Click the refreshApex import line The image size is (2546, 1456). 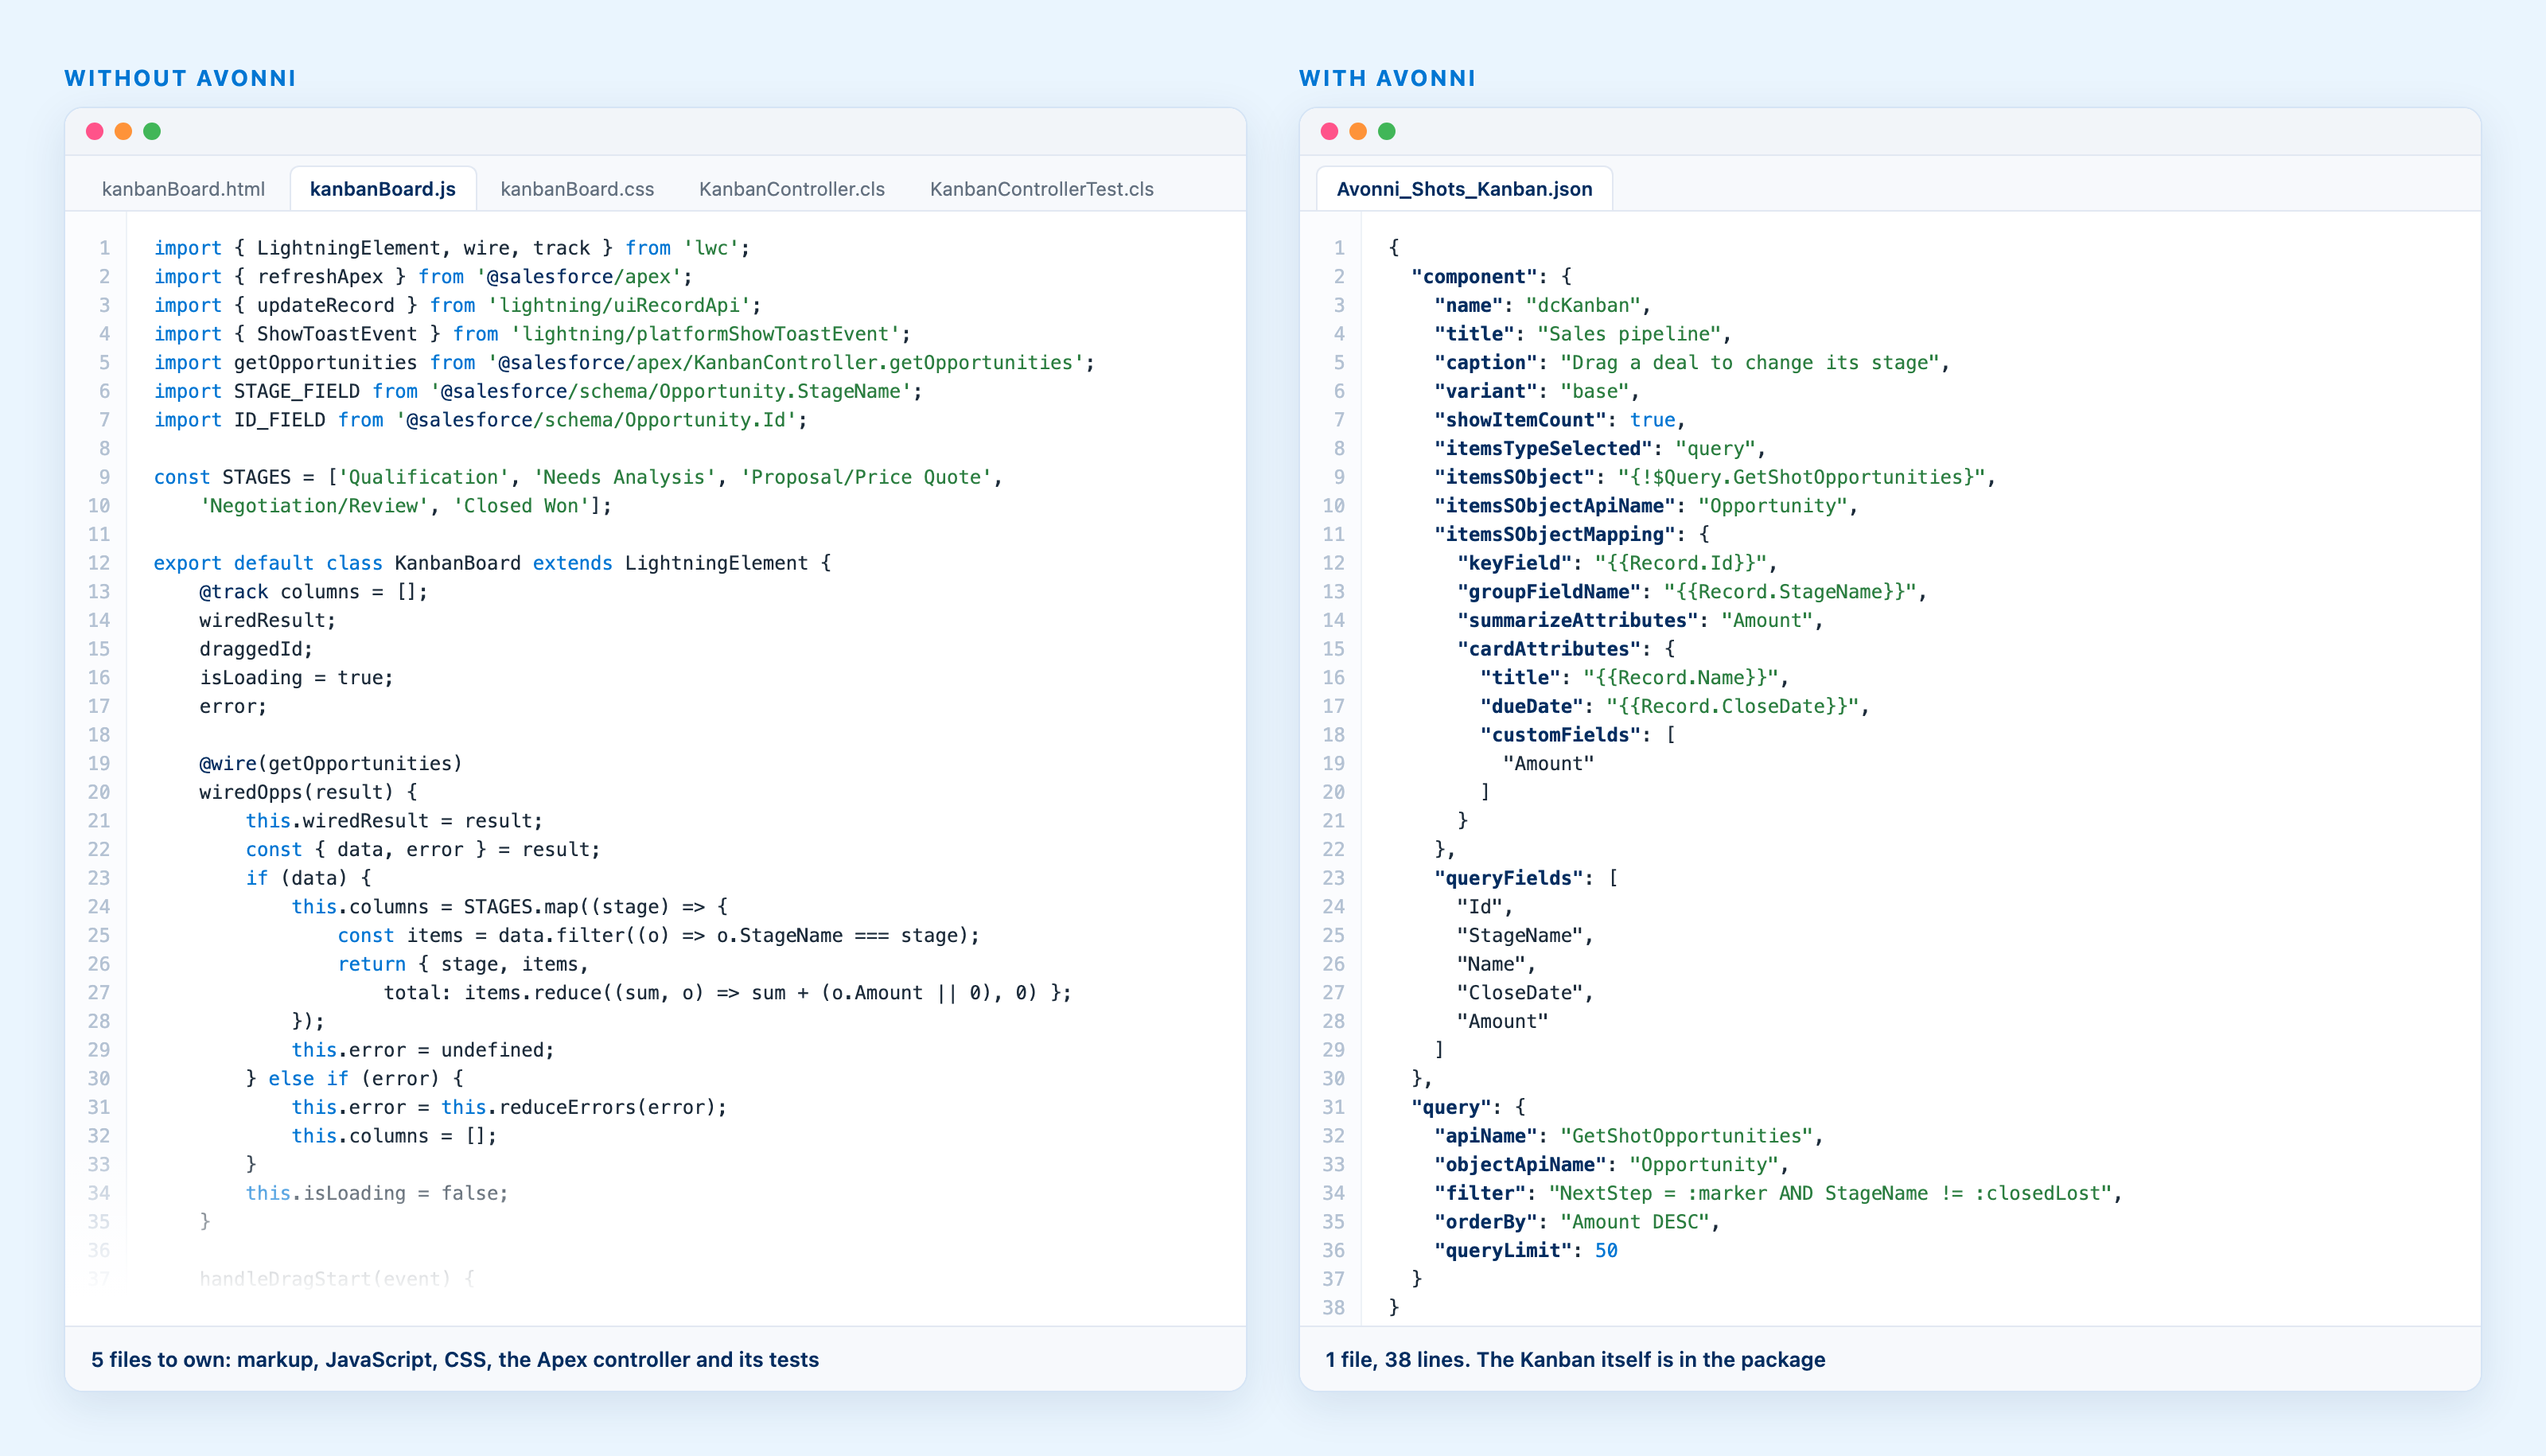click(x=422, y=276)
